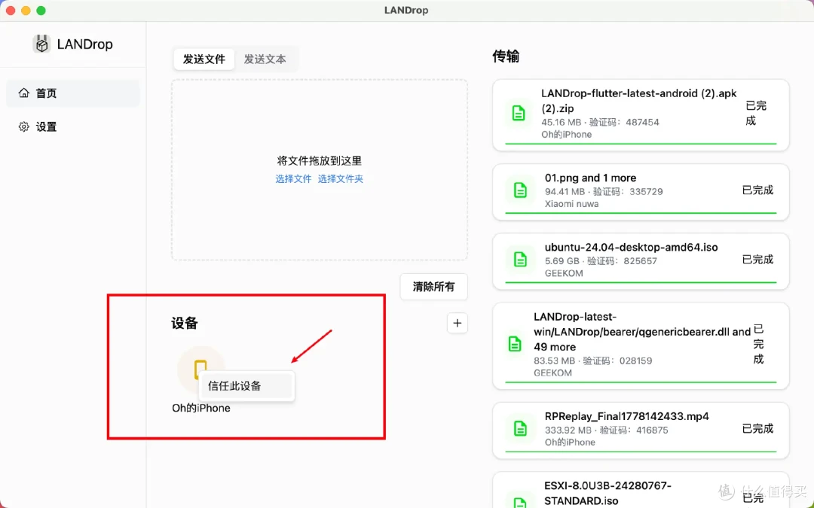This screenshot has width=814, height=508.
Task: Click the LANDrop app name in sidebar
Action: point(84,44)
